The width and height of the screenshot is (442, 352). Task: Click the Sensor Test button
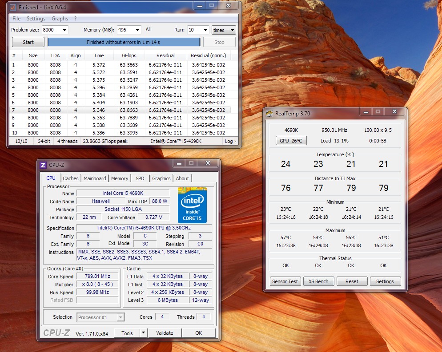tap(285, 281)
